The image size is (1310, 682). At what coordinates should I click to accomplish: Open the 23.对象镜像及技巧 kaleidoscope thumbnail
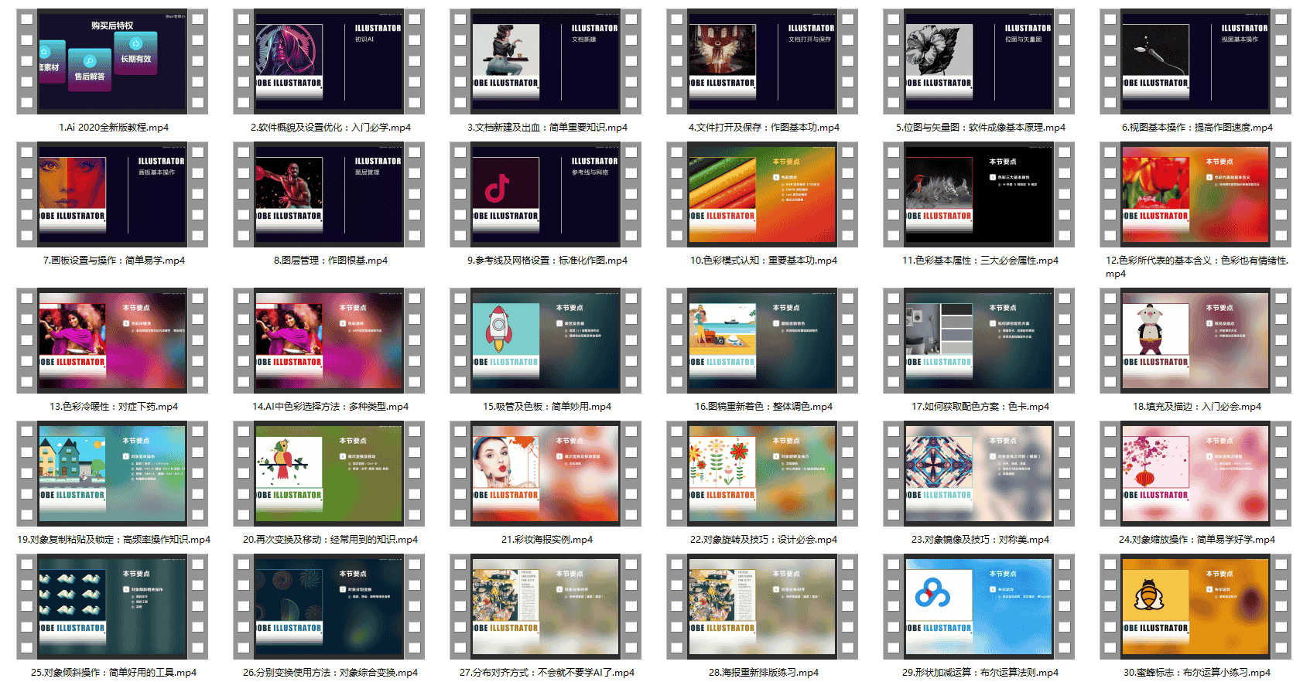coord(979,473)
